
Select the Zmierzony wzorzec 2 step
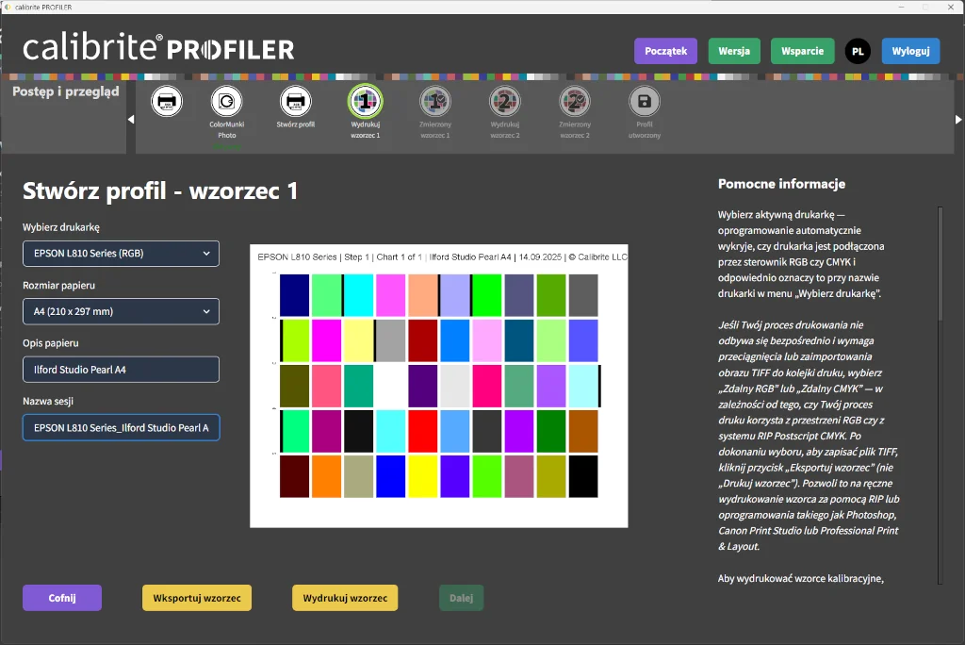[x=575, y=102]
